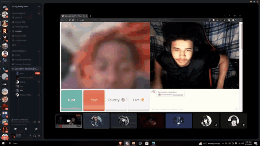Open Axdre user profile panel
The image size is (260, 146).
(19, 136)
